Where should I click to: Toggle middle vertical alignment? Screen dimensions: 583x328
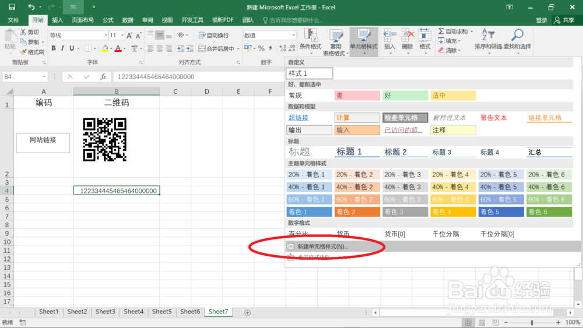[x=160, y=36]
